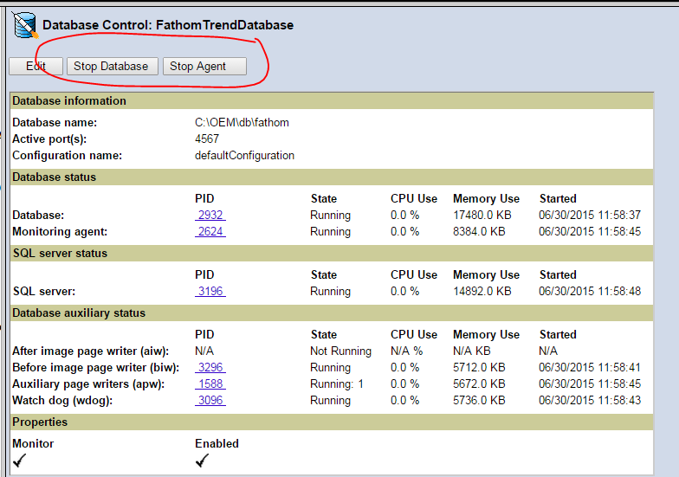This screenshot has height=477, width=679.
Task: Open biw PID 3296 link
Action: pyautogui.click(x=210, y=367)
